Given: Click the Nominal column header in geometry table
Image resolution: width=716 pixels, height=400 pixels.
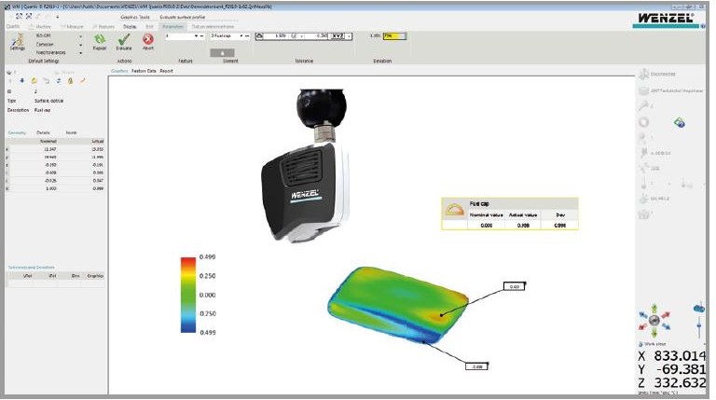Looking at the screenshot, I should click(48, 141).
